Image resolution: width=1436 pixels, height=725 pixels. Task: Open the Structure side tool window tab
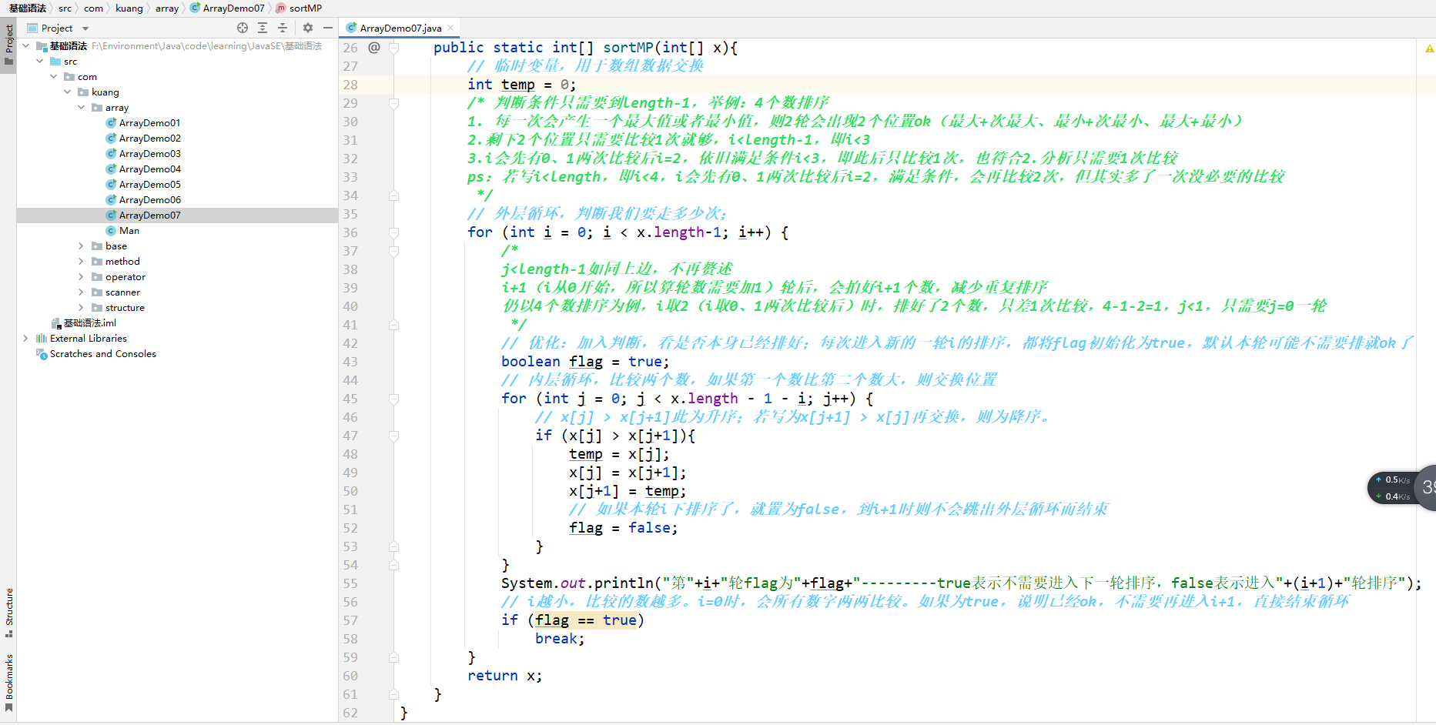(8, 613)
